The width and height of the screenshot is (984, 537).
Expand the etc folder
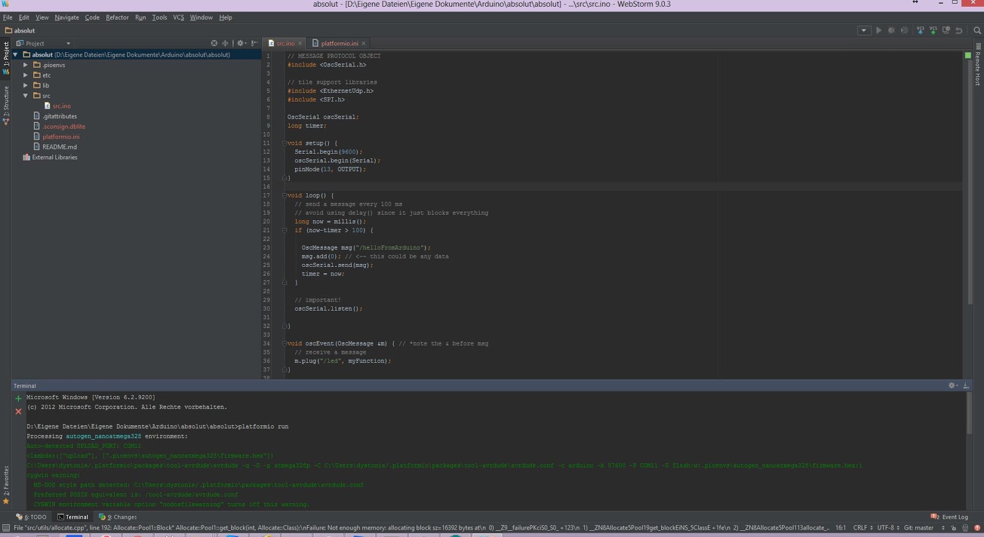click(25, 75)
